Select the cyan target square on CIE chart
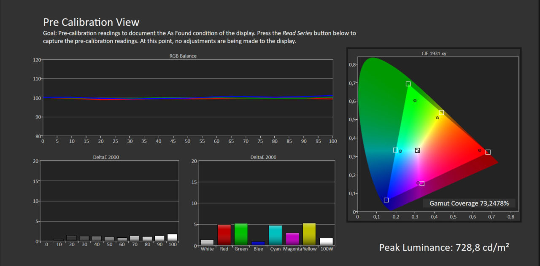This screenshot has height=266, width=540. pyautogui.click(x=395, y=150)
